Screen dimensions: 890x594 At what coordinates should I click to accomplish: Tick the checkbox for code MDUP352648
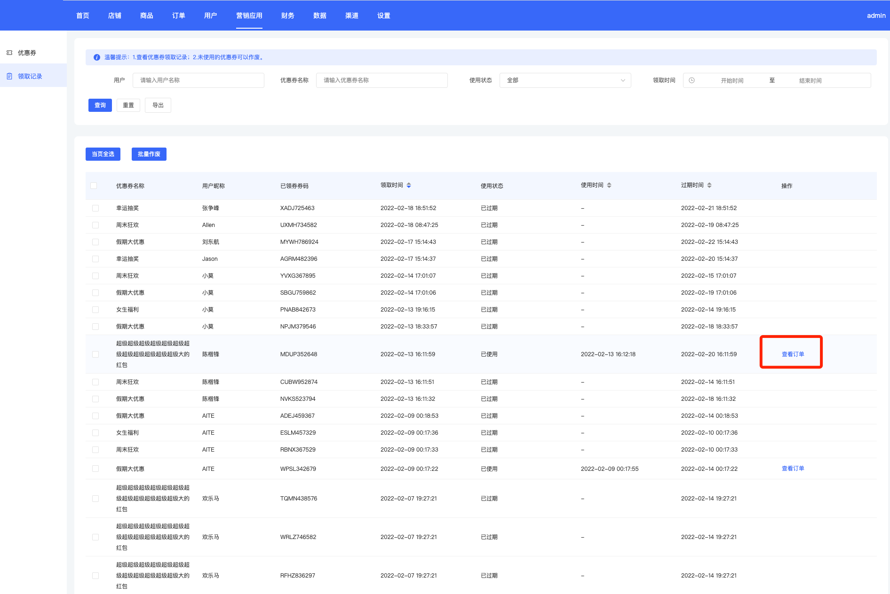pos(95,354)
